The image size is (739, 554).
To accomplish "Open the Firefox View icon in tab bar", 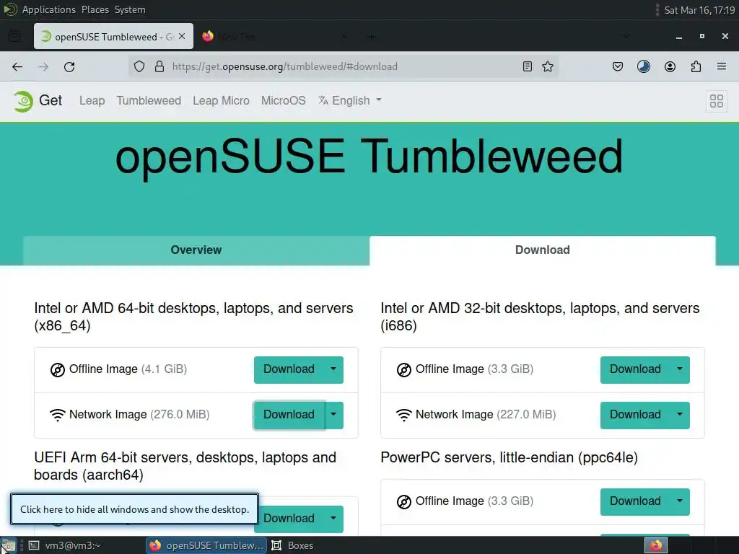I will [14, 36].
